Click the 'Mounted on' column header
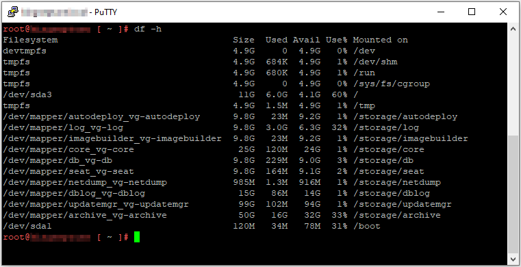This screenshot has height=267, width=521. point(380,40)
